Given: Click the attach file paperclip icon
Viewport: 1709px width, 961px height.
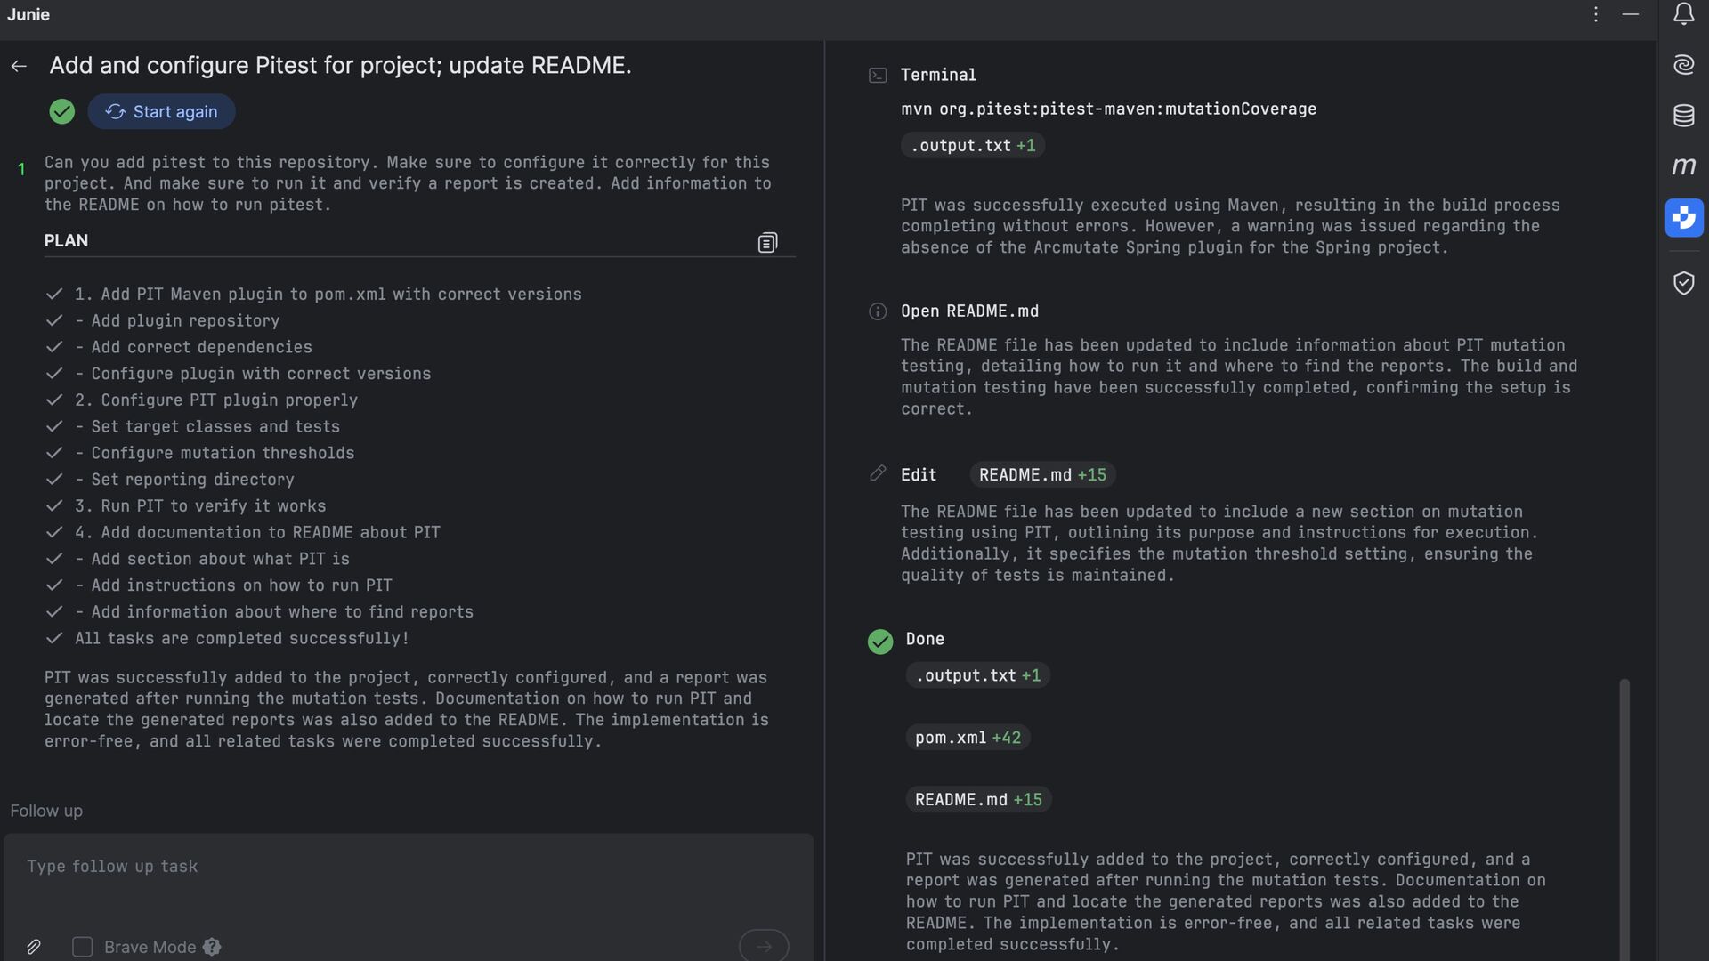Looking at the screenshot, I should [x=33, y=947].
